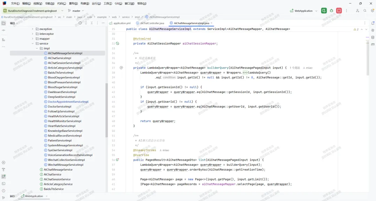The width and height of the screenshot is (376, 201).
Task: Open Search Everywhere magnifier icon
Action: pyautogui.click(x=365, y=10)
